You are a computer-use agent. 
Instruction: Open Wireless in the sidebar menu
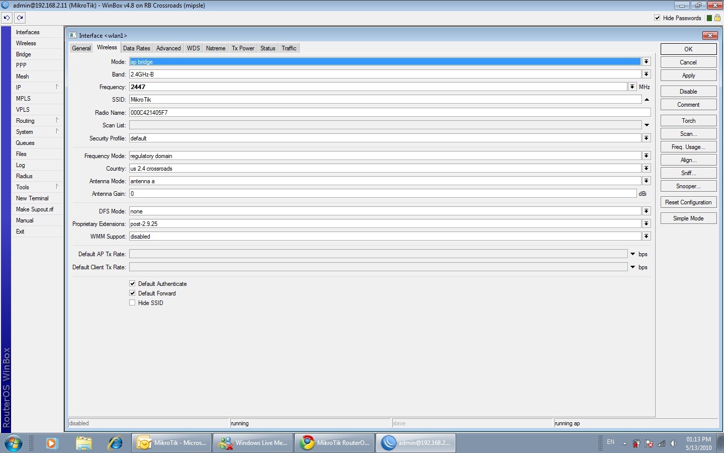point(26,43)
